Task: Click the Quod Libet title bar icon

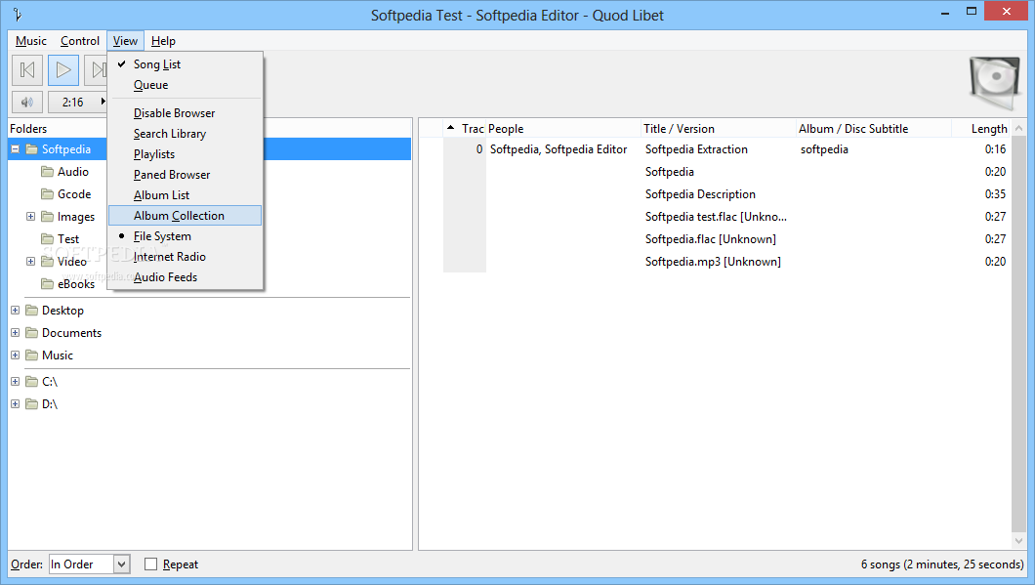Action: pyautogui.click(x=18, y=15)
